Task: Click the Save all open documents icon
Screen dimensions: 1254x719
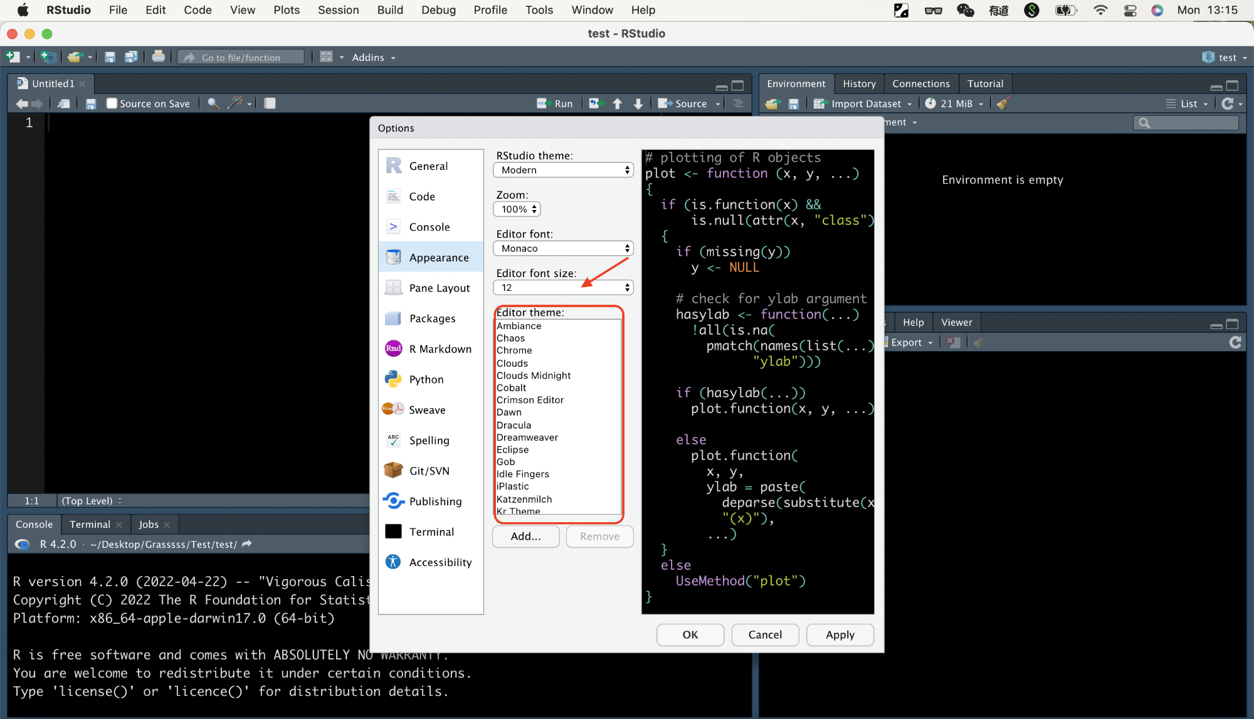Action: coord(131,57)
